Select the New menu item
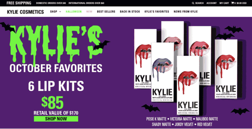The height and width of the screenshot is (129, 252). click(89, 12)
